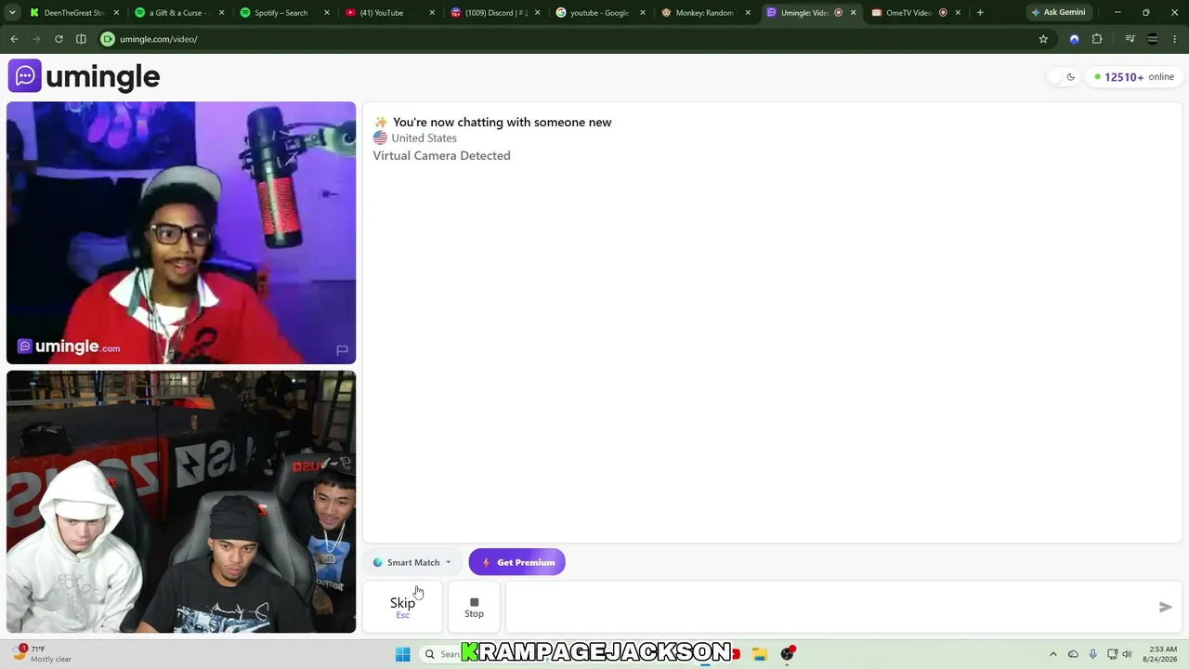Toggle dark mode with the moon switch
The image size is (1189, 669).
(x=1062, y=77)
